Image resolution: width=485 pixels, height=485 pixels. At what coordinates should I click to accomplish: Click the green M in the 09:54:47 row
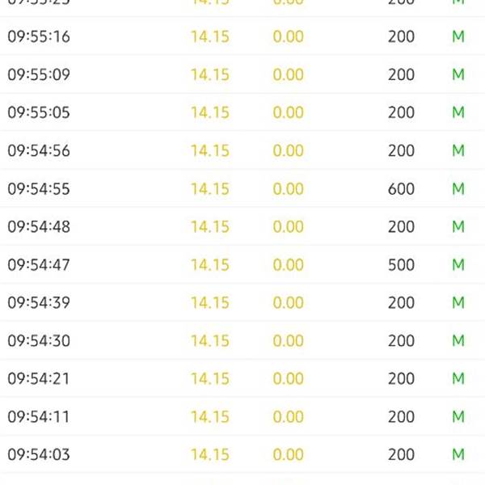point(458,265)
